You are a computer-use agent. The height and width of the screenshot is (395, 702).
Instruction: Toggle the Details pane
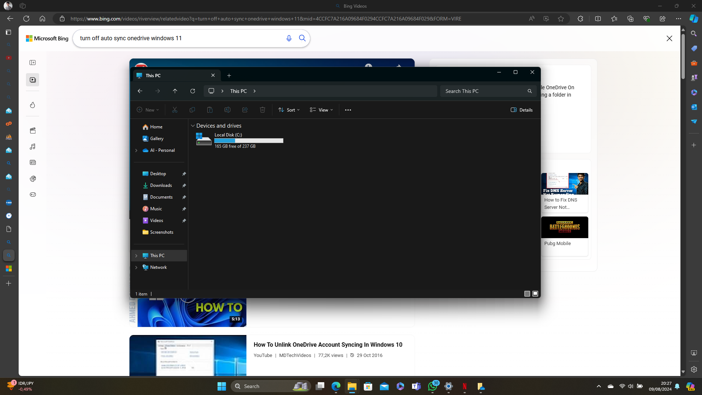(x=522, y=110)
